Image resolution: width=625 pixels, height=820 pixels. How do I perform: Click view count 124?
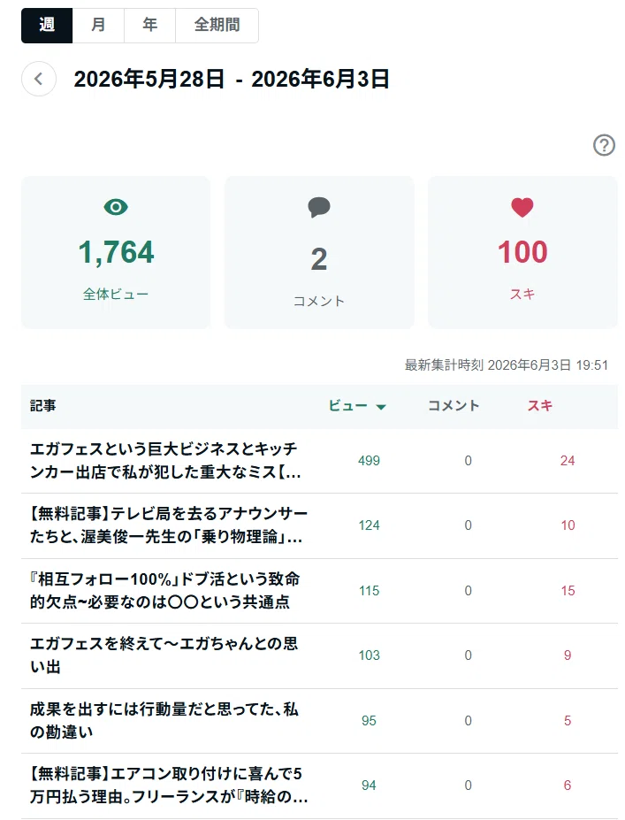click(x=369, y=525)
